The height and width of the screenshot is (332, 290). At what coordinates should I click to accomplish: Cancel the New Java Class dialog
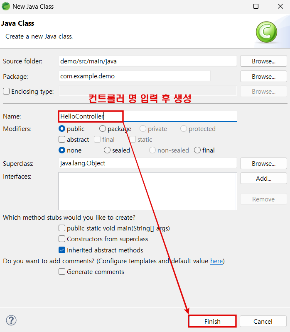[x=263, y=321]
